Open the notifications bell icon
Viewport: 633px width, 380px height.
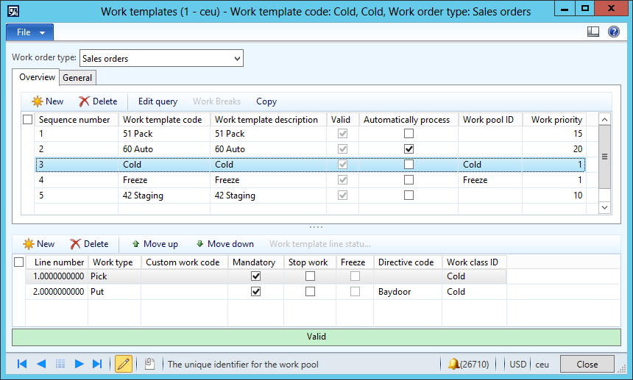[454, 364]
